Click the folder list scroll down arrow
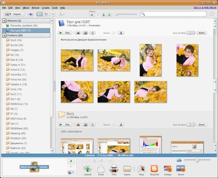218x178 pixels. click(52, 151)
